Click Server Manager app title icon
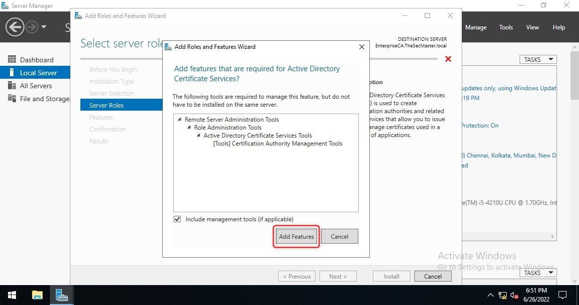The height and width of the screenshot is (305, 579). pyautogui.click(x=5, y=6)
